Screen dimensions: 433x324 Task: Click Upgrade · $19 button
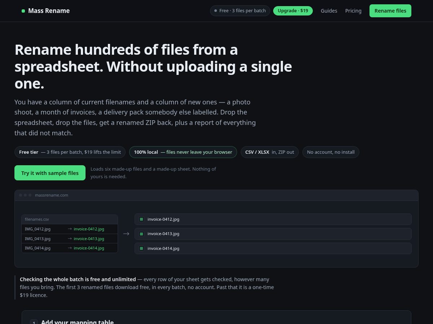click(x=293, y=11)
